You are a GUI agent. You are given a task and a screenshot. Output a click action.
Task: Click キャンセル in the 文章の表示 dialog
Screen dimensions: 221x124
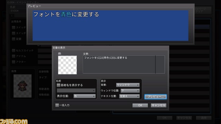point(158,105)
